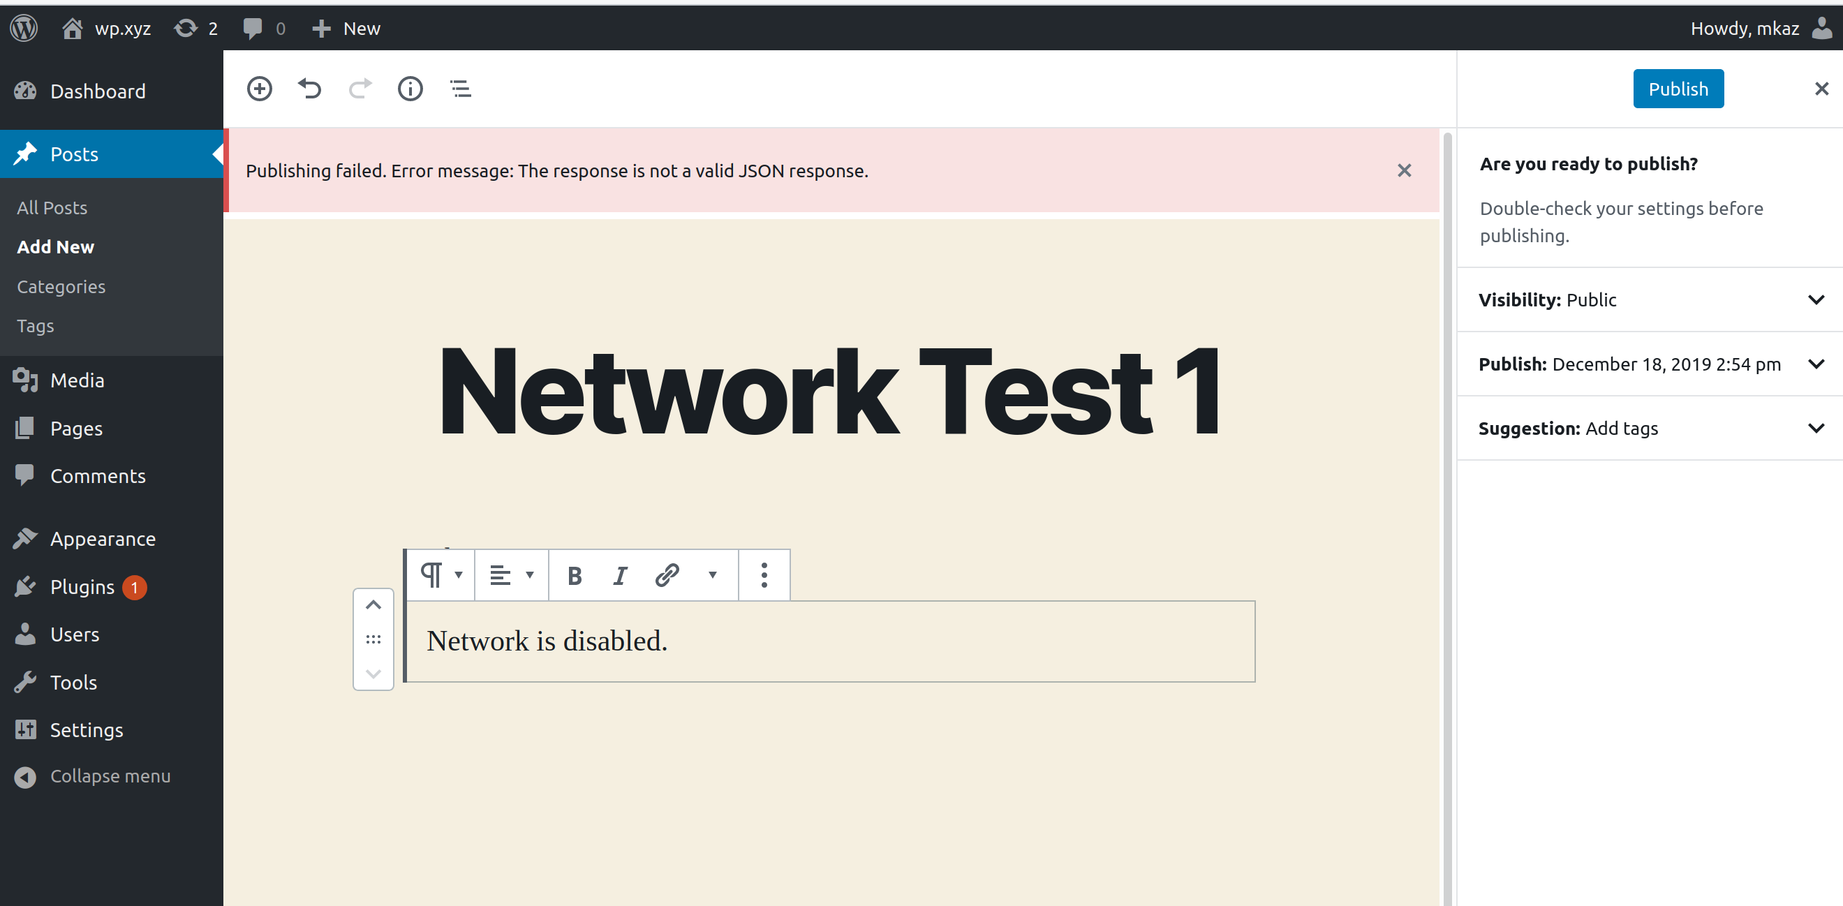Click the WordPress logo in admin bar

(x=23, y=27)
